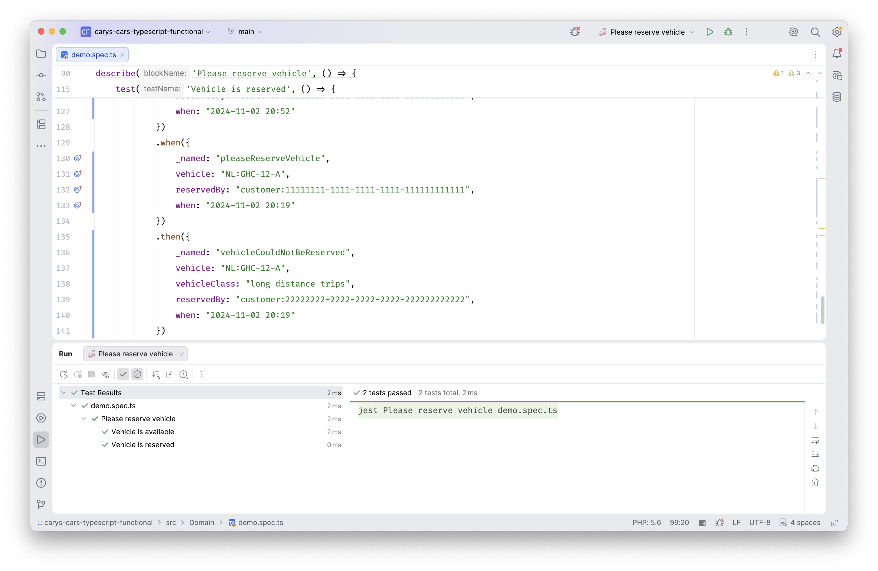Click the debug listener icon with red X

575,32
